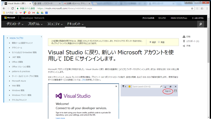Viewport: 211px width, 120px height.
Task: Click the green lock secure-connection icon
Action: click(17, 8)
